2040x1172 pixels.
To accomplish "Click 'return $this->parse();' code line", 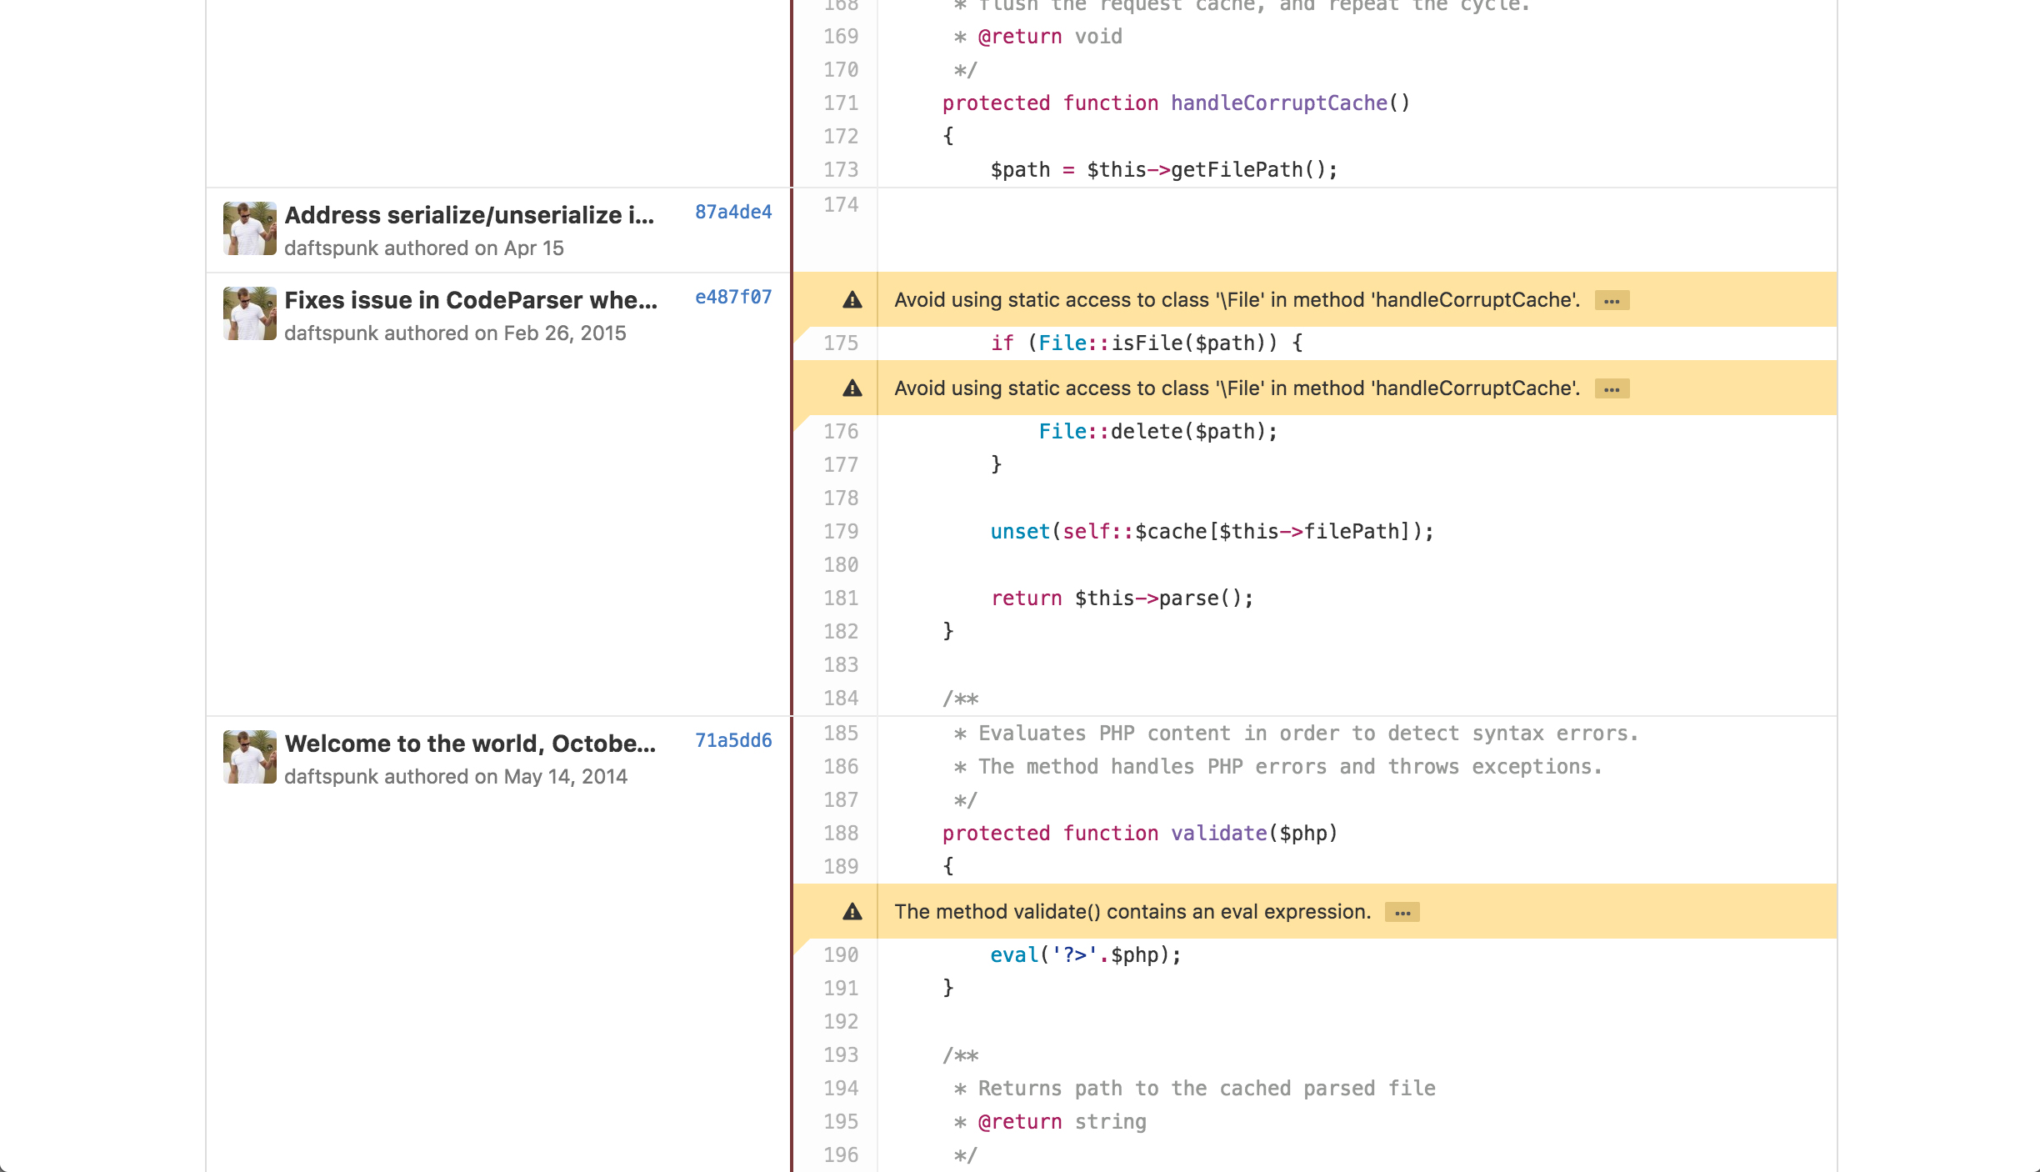I will (1122, 599).
